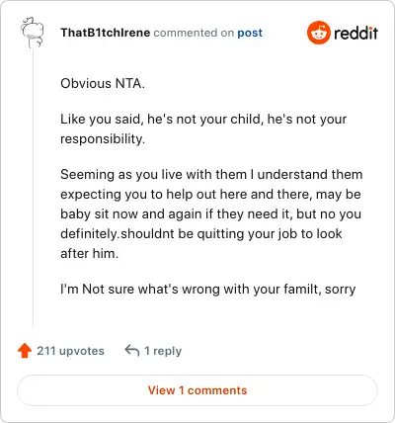Collapse the comment via thread line
395x423 pixels.
click(x=33, y=188)
